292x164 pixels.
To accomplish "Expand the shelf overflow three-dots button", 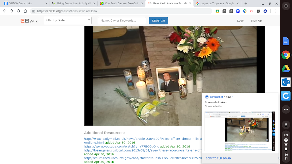I will tap(286, 109).
